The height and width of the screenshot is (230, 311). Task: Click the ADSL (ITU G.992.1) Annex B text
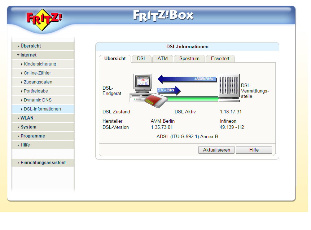click(x=187, y=137)
